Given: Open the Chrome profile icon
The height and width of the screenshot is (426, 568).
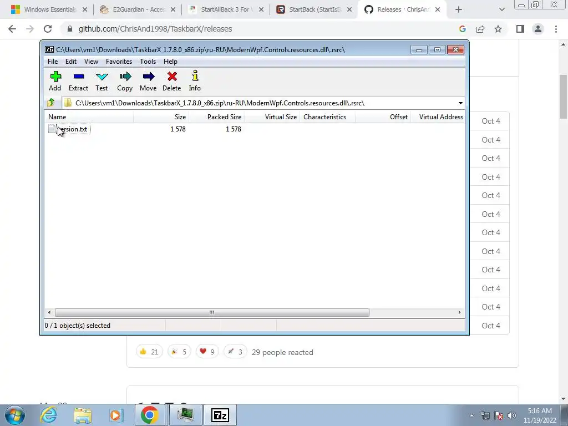Looking at the screenshot, I should click(538, 29).
